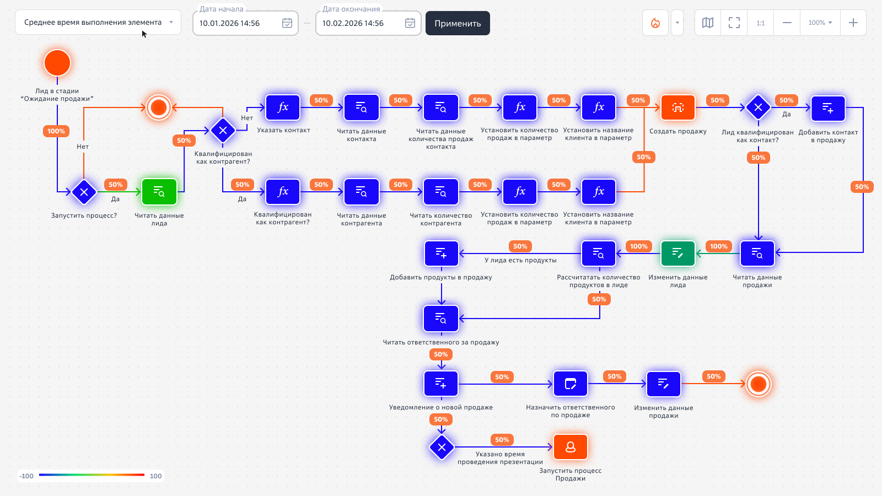This screenshot has height=496, width=882.
Task: Click the Указать контакт formula node
Action: pyautogui.click(x=283, y=107)
